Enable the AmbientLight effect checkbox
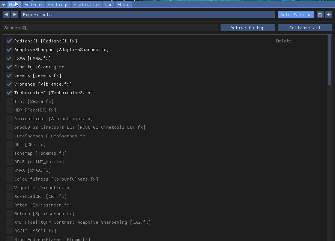Screen dimensions: 335x241 [x=9, y=119]
